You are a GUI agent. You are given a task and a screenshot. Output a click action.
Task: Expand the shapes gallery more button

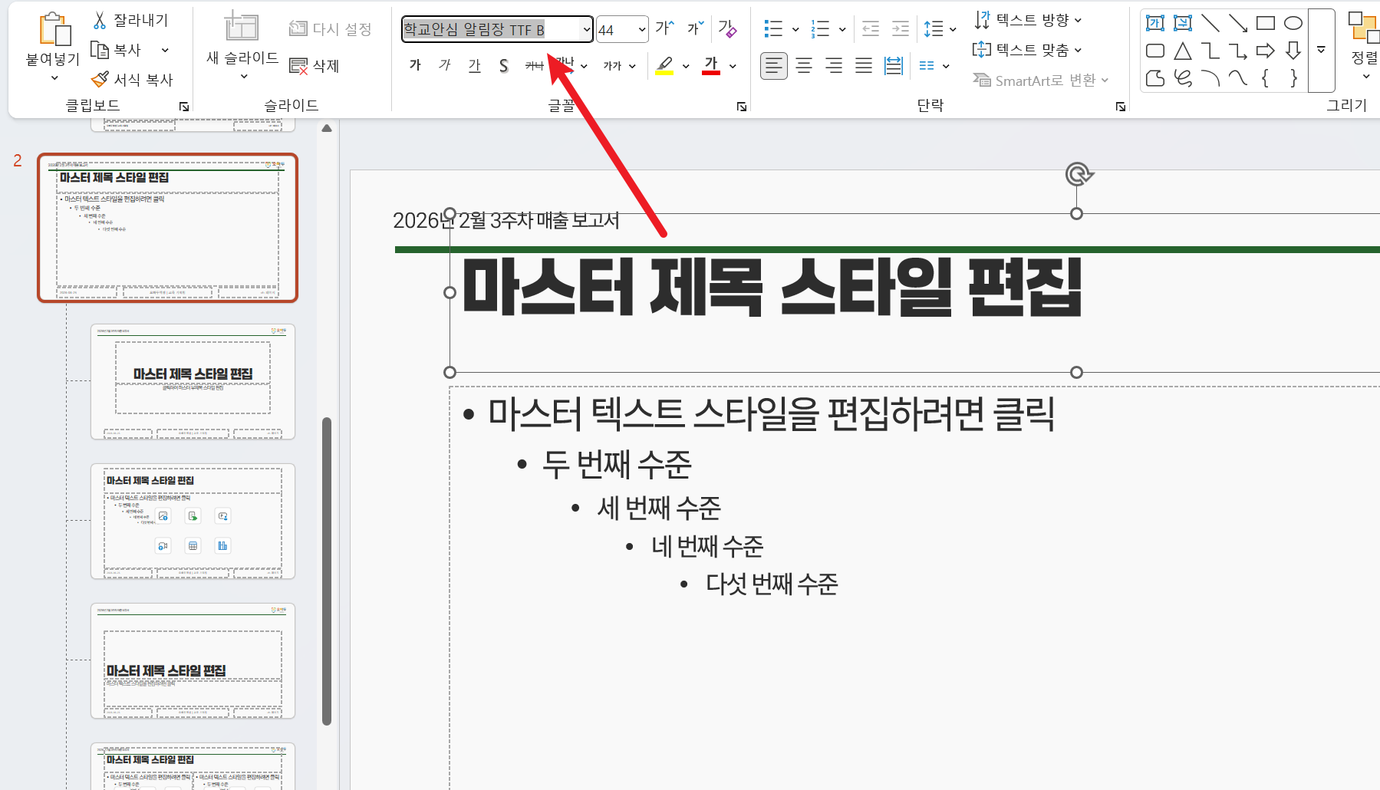point(1321,50)
